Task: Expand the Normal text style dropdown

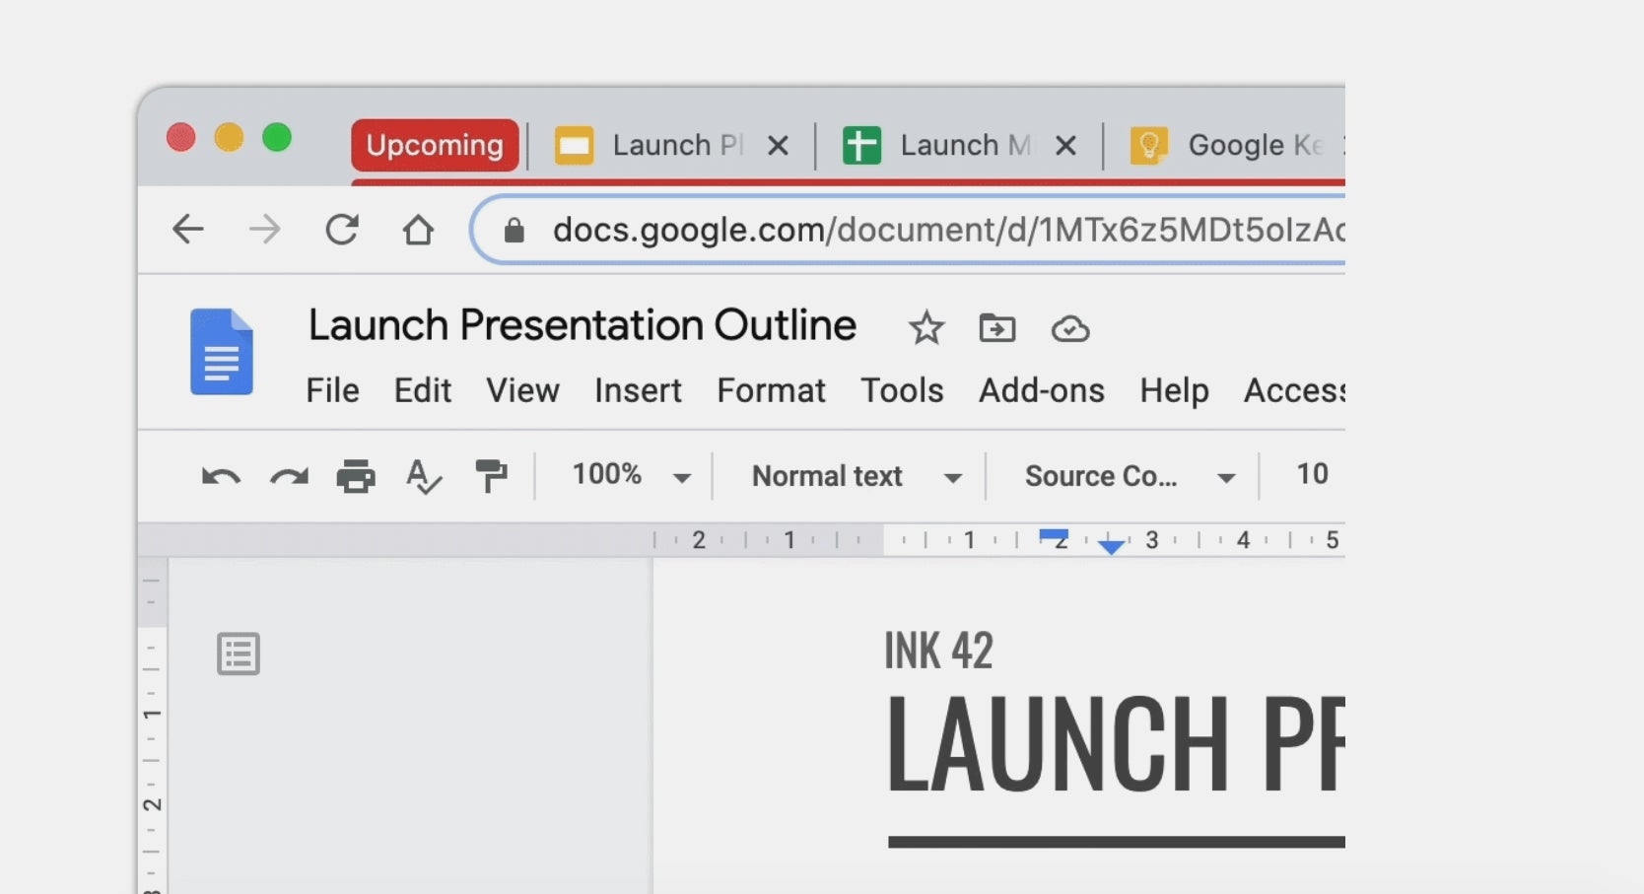Action: [x=855, y=477]
